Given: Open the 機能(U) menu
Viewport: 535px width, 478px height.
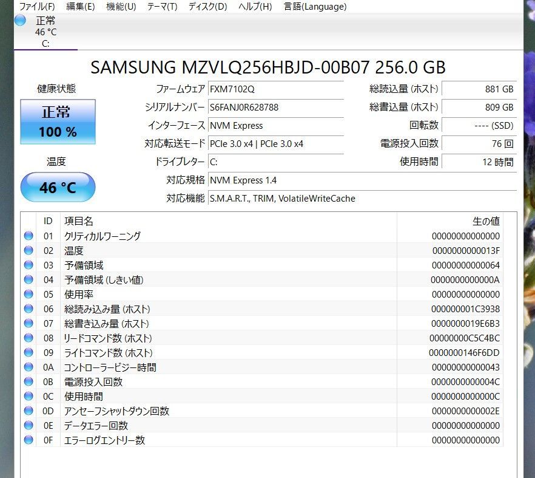Looking at the screenshot, I should tap(121, 7).
